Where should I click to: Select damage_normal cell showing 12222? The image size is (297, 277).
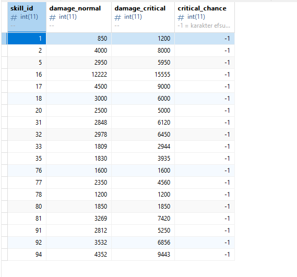tap(79, 75)
